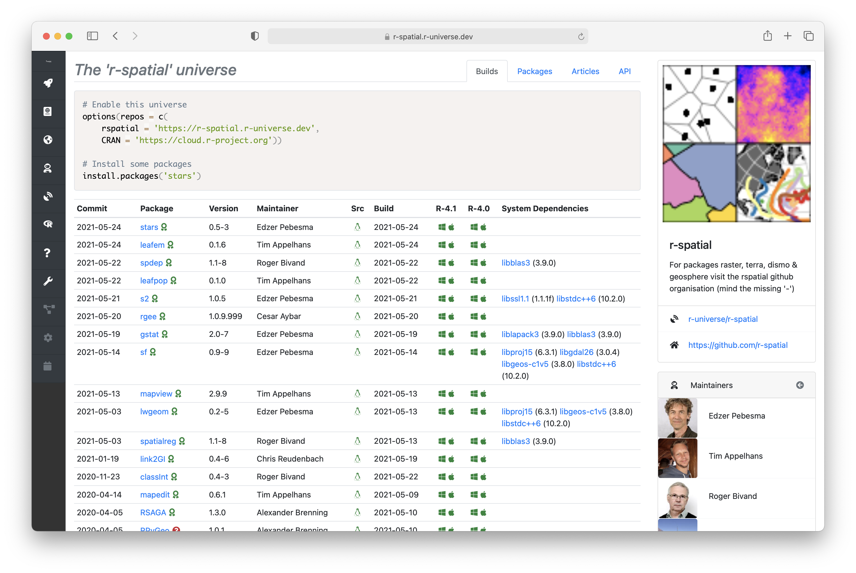The height and width of the screenshot is (573, 856).
Task: Toggle the Safari sidebar button
Action: click(92, 36)
